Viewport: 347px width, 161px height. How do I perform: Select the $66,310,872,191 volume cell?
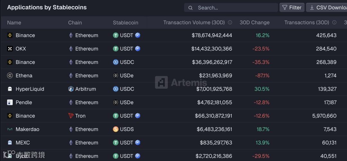214,116
